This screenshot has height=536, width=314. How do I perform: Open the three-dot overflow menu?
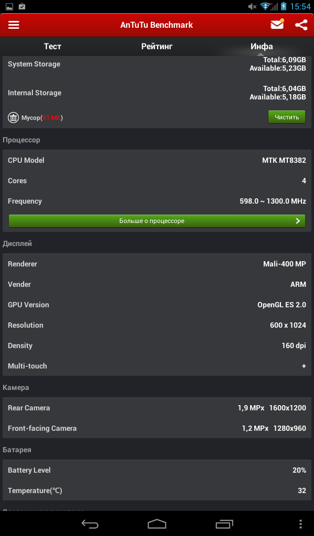point(300,523)
